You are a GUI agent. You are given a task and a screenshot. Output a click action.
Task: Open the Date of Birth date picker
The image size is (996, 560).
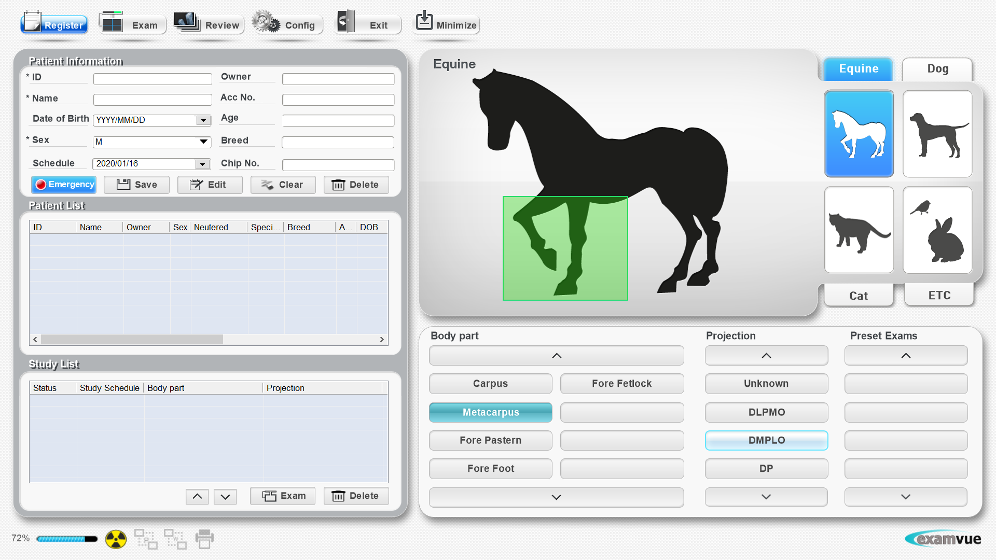tap(203, 120)
